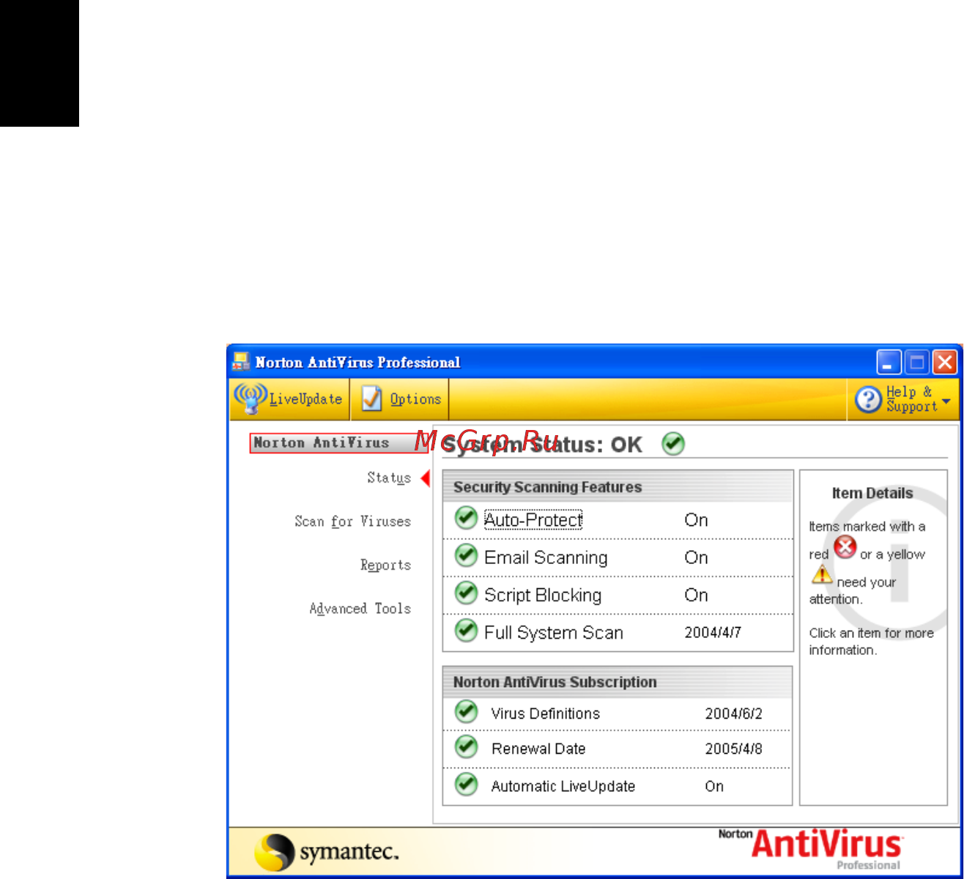Open Advanced Tools in the sidebar
964x879 pixels.
(360, 609)
